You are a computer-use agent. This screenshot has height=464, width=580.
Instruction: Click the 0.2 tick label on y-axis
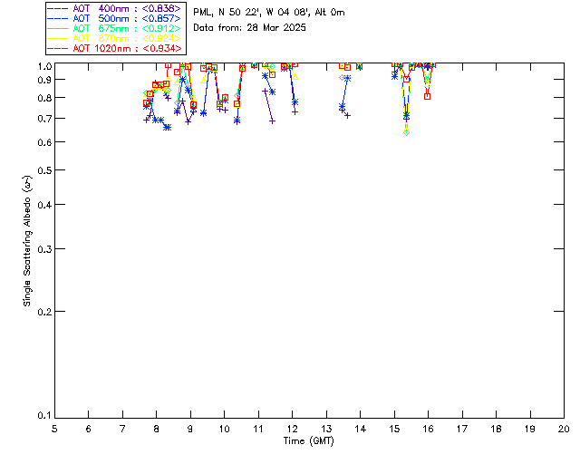click(43, 311)
